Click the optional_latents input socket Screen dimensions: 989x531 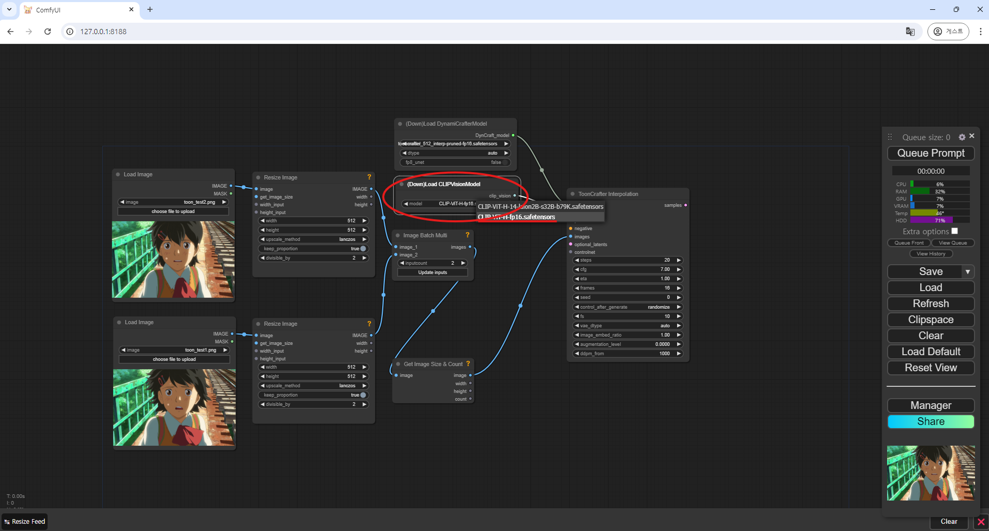click(571, 245)
